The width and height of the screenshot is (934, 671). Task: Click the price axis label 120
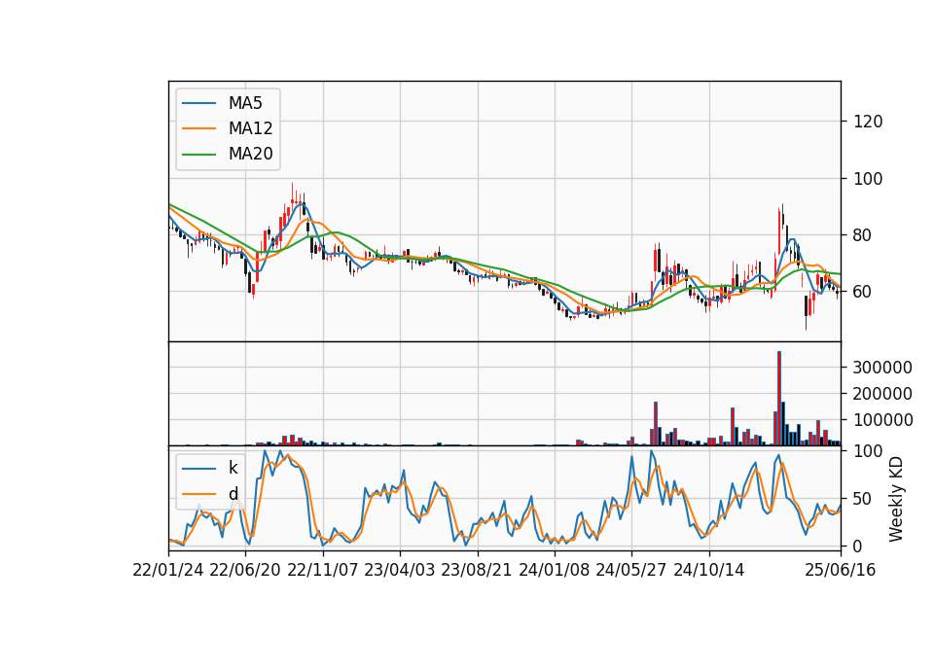click(868, 122)
